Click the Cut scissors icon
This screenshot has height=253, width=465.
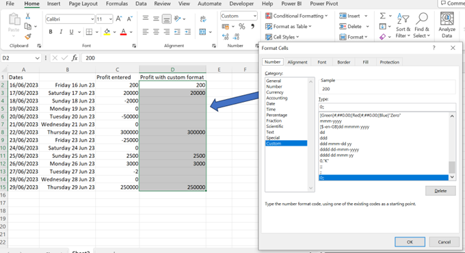pyautogui.click(x=27, y=16)
